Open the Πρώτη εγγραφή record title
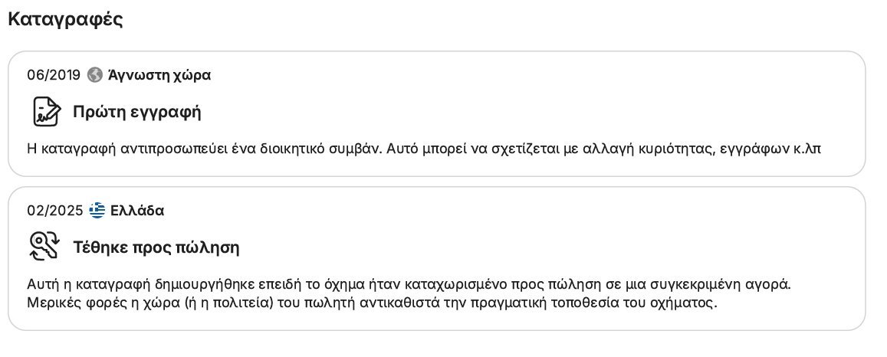The height and width of the screenshot is (357, 887). [x=137, y=113]
